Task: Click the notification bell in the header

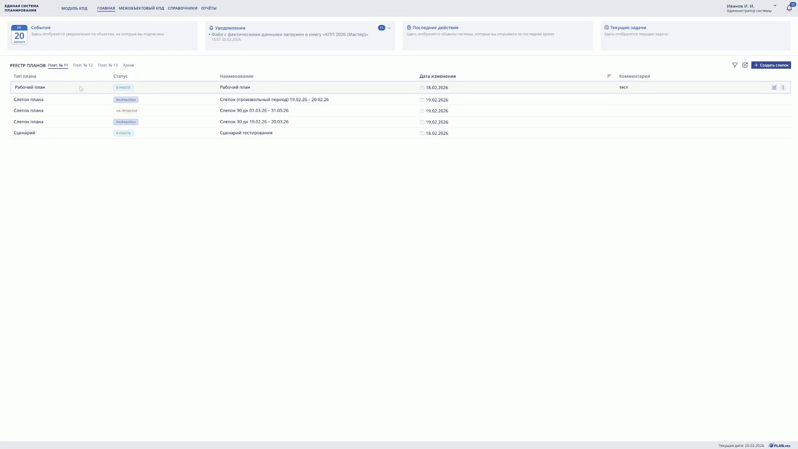Action: 789,8
